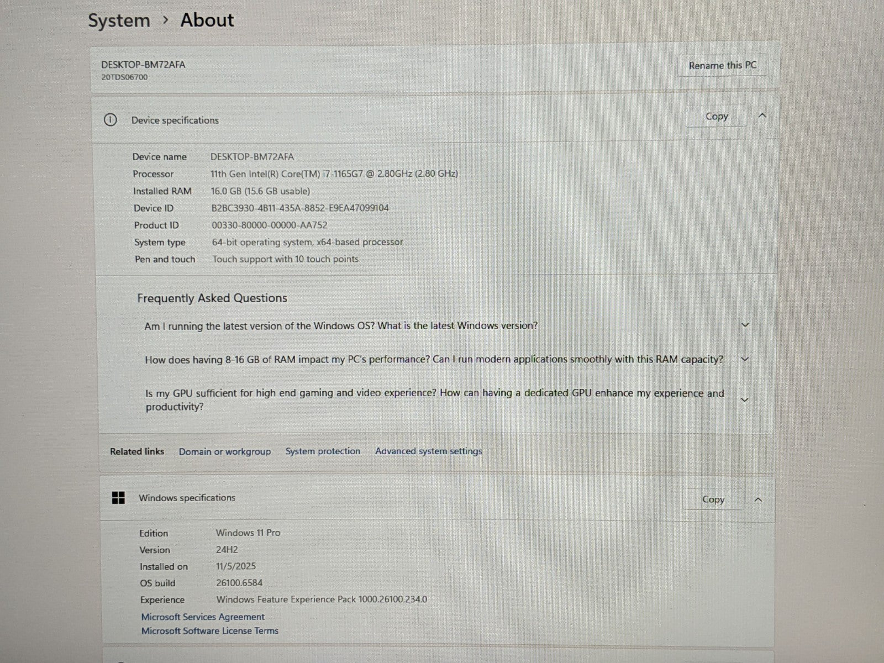Click the Device specifications info icon
Screen dimensions: 884x663
point(110,120)
